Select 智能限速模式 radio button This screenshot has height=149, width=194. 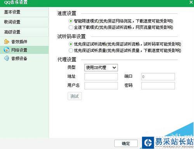click(71, 21)
